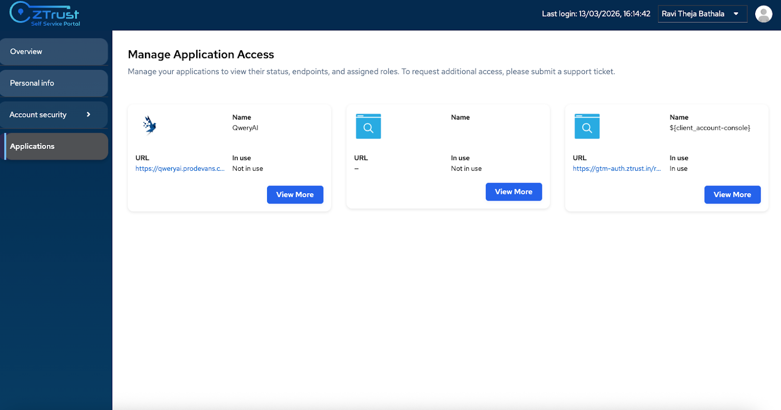Click the QweryAI bird app icon
The width and height of the screenshot is (781, 410).
point(150,125)
